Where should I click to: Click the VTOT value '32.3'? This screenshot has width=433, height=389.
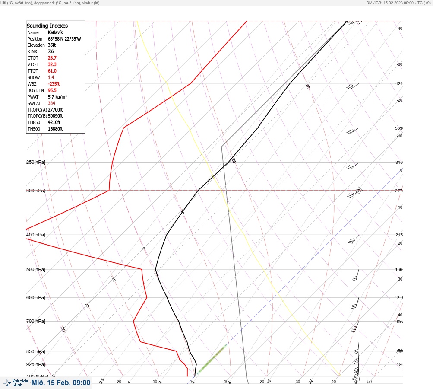(x=52, y=64)
